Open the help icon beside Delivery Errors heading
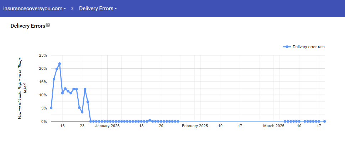 point(48,25)
